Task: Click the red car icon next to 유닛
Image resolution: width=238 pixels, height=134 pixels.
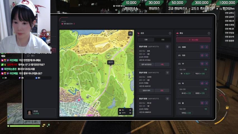Action: pyautogui.click(x=177, y=33)
